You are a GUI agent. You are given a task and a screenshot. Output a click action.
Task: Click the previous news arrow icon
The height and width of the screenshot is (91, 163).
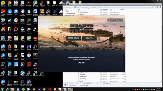(x=80, y=63)
